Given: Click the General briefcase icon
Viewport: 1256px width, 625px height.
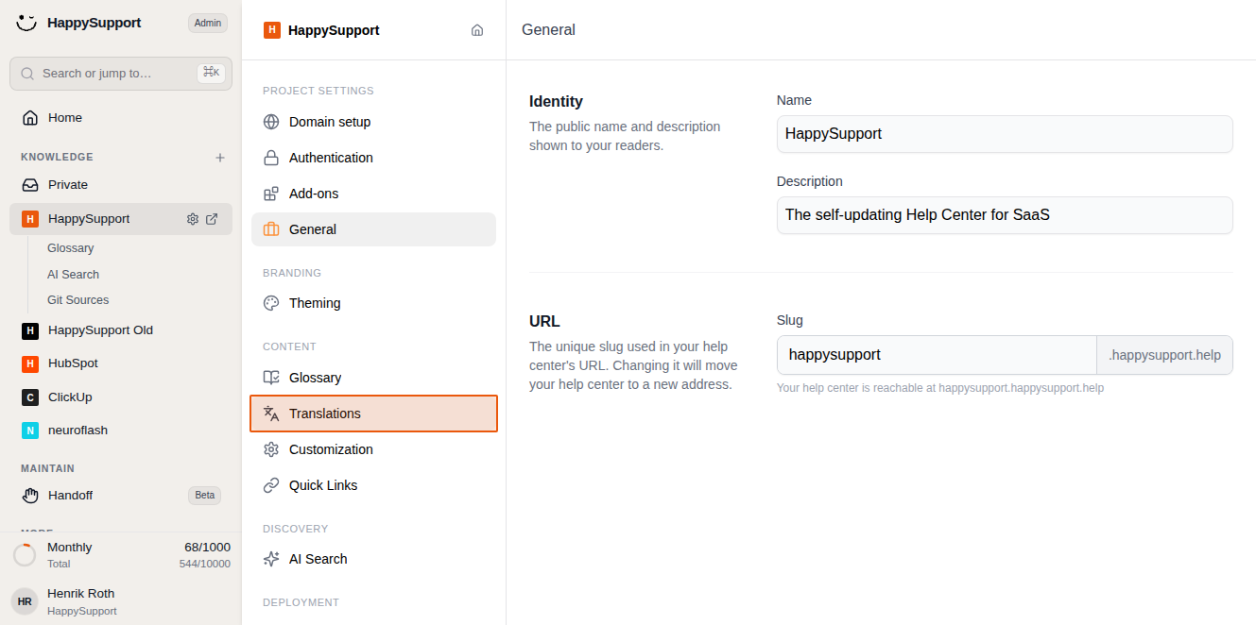Looking at the screenshot, I should [271, 229].
